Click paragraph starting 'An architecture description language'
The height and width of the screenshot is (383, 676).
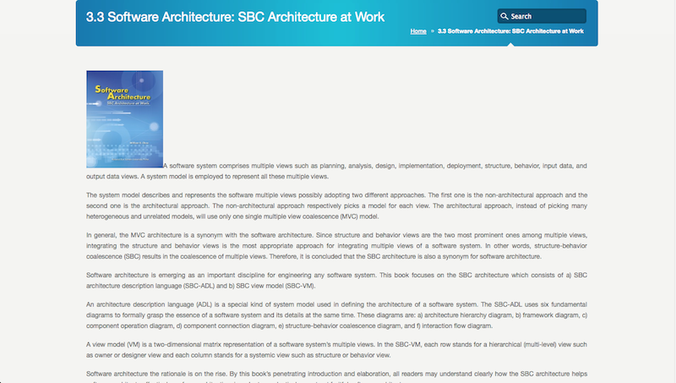336,315
